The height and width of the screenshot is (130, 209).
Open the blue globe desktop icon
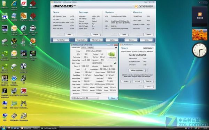(x=14, y=80)
